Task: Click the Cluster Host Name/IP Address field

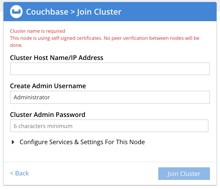Action: click(x=110, y=69)
